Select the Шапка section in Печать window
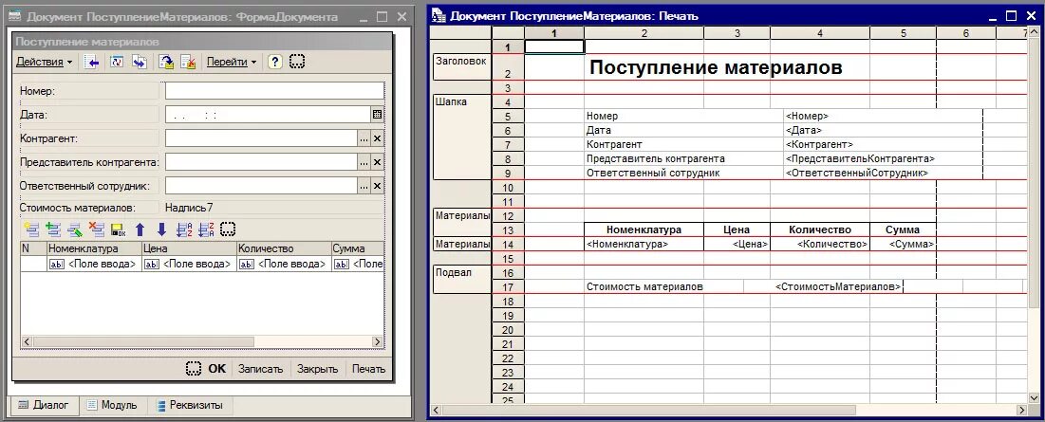 pos(461,138)
